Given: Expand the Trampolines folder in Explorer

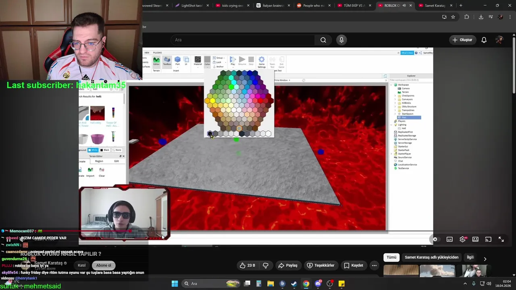Looking at the screenshot, I should [395, 110].
